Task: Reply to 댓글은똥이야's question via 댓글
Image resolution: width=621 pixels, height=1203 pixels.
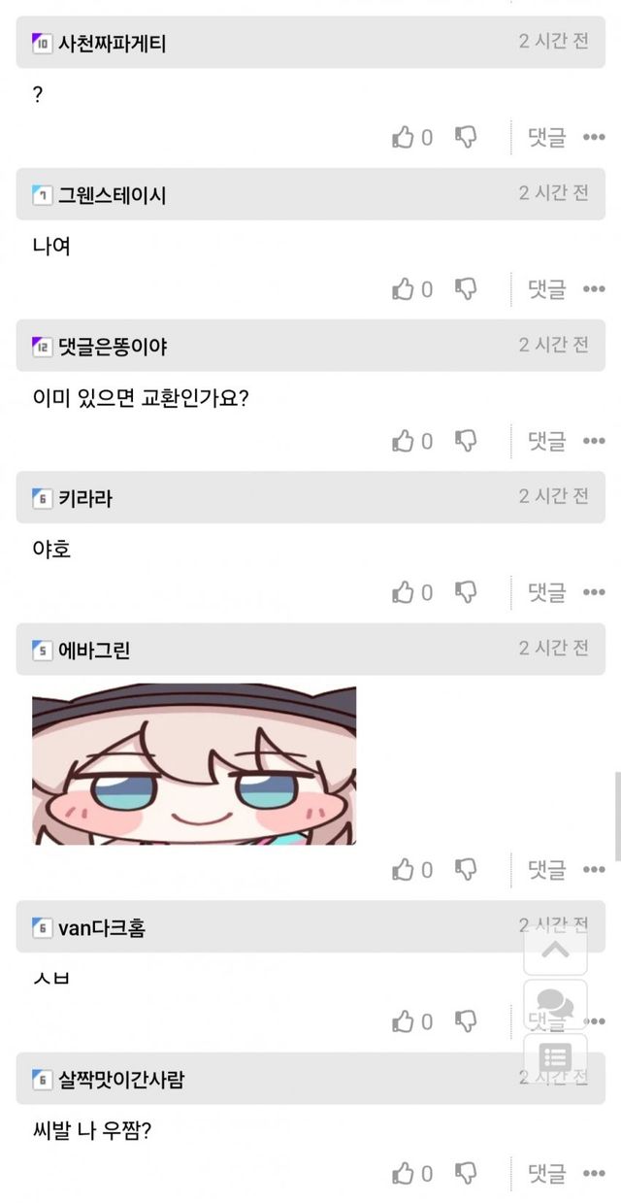Action: 546,441
